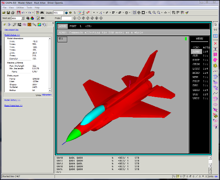This screenshot has width=220, height=180.
Task: Click the open file folder icon
Action: pyautogui.click(x=4, y=12)
